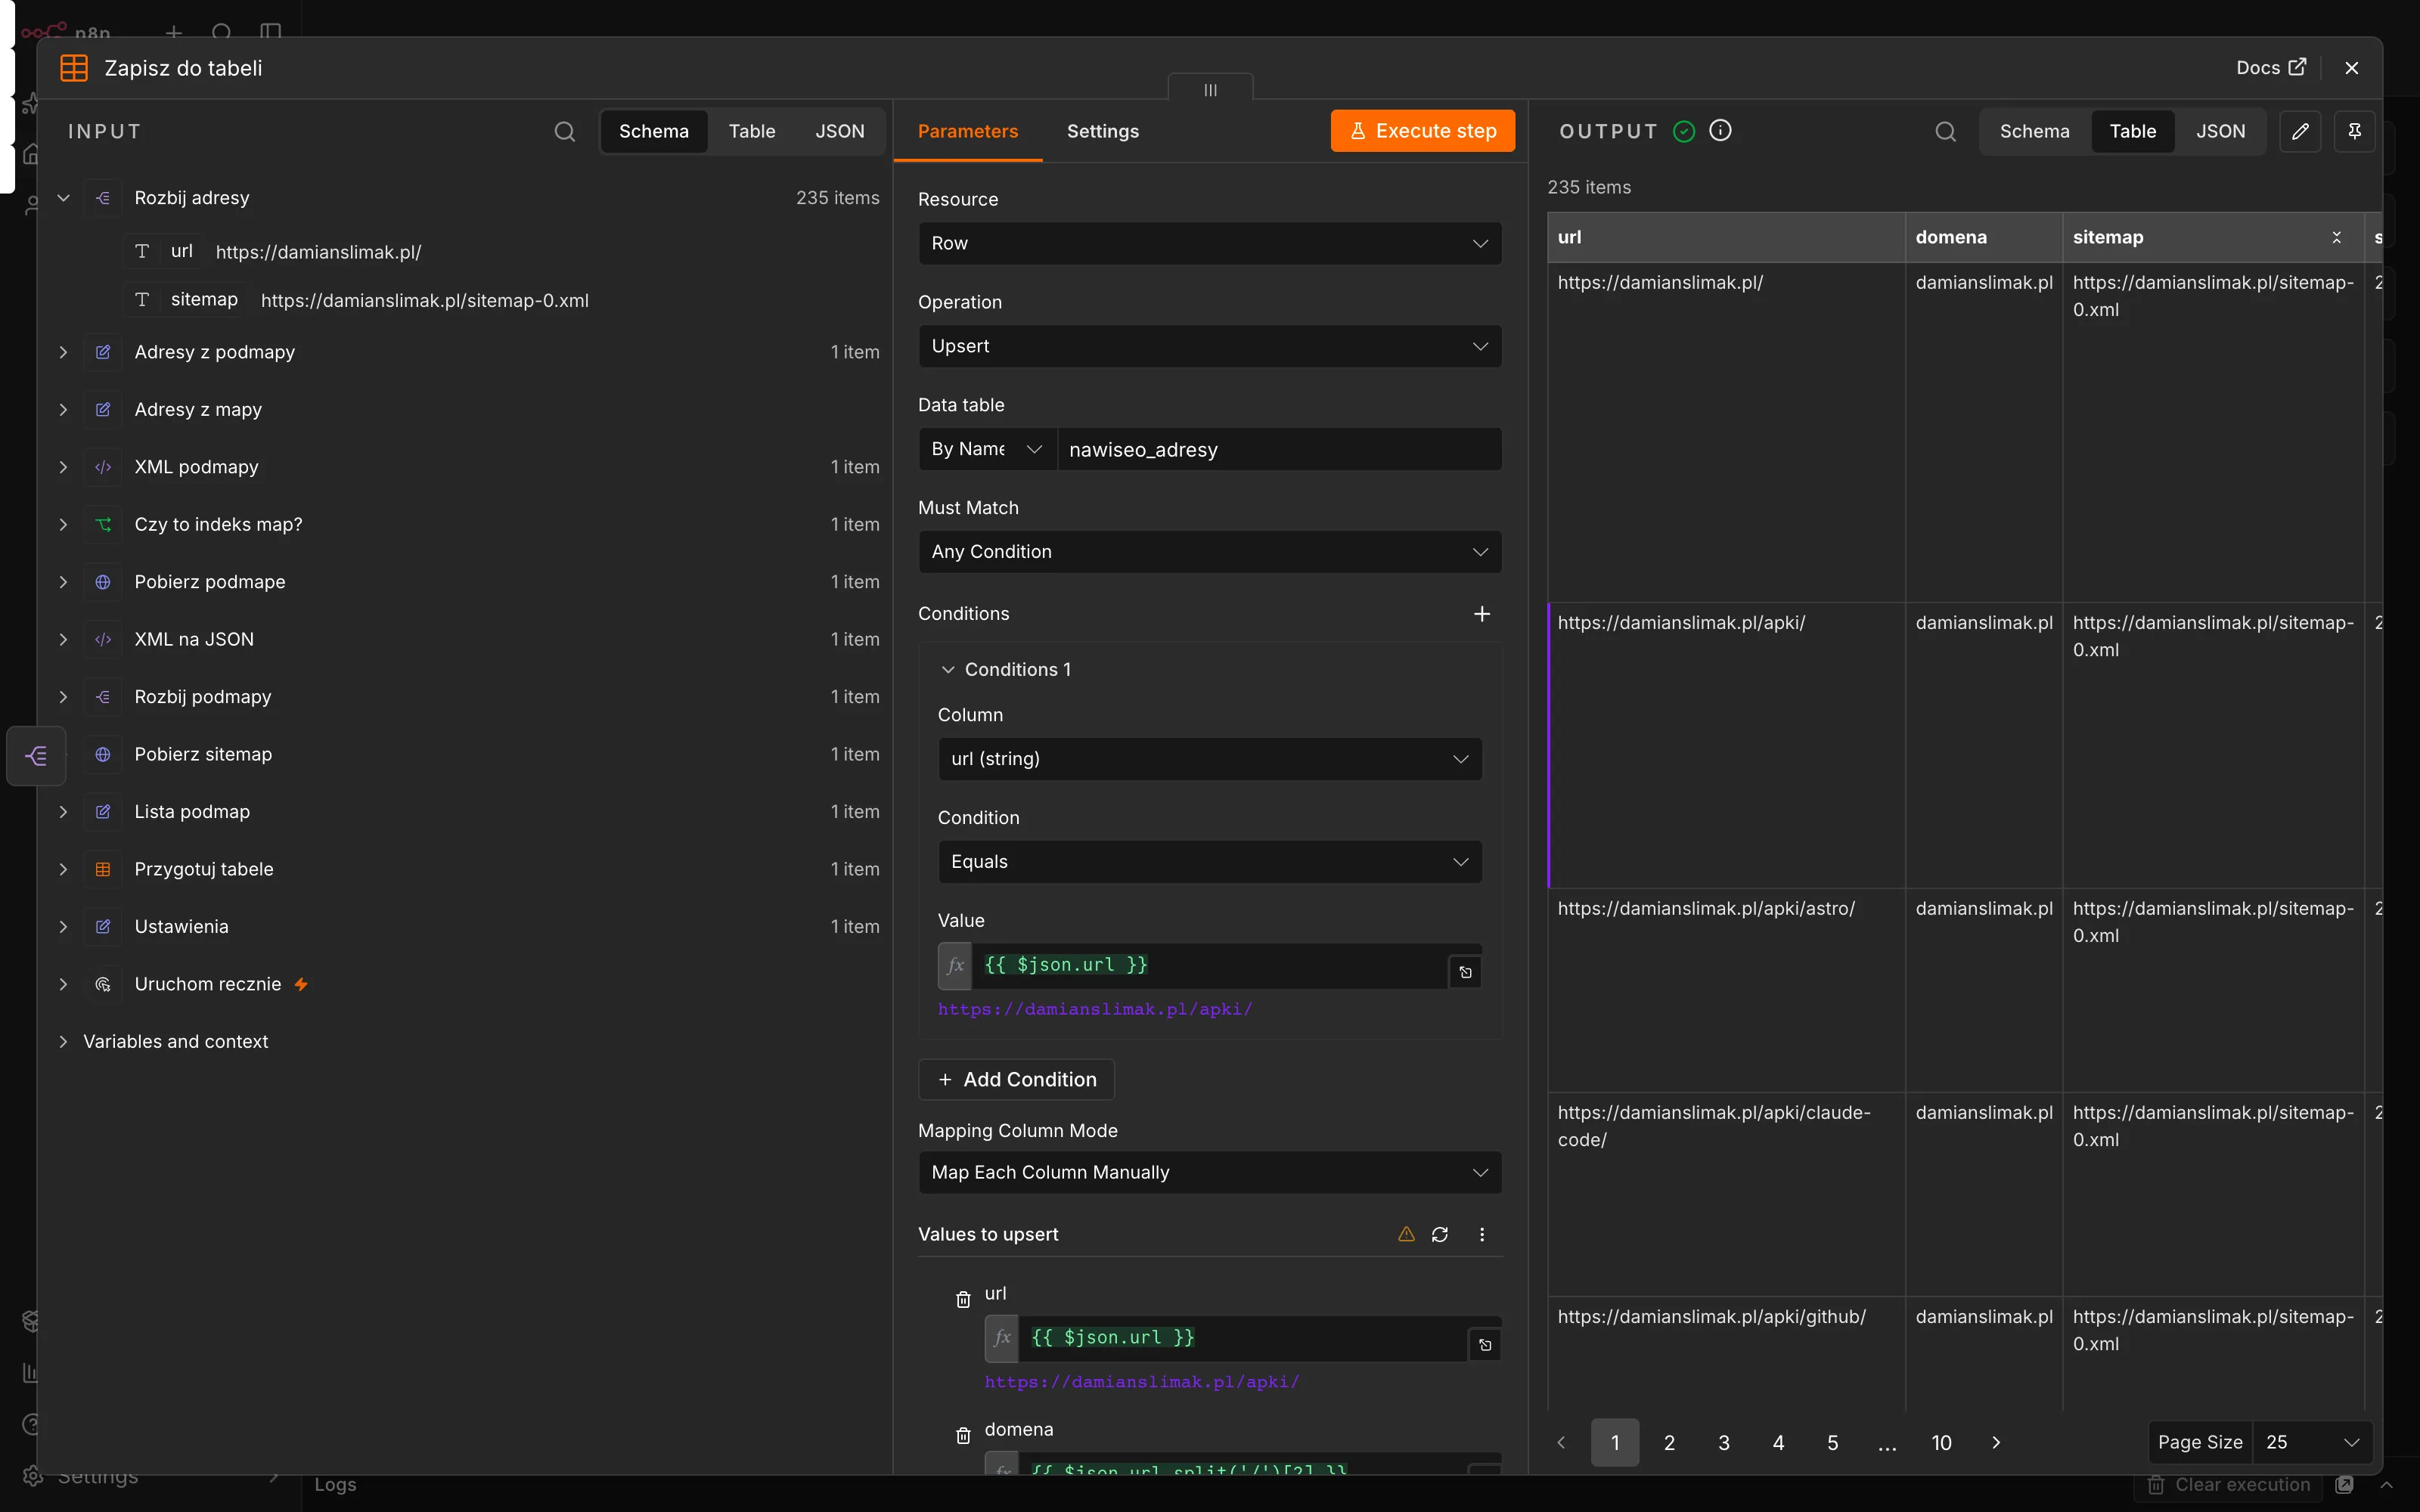Delete the url value with the trash icon
The height and width of the screenshot is (1512, 2420).
click(x=963, y=1299)
